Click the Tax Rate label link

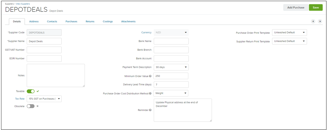tap(20, 99)
